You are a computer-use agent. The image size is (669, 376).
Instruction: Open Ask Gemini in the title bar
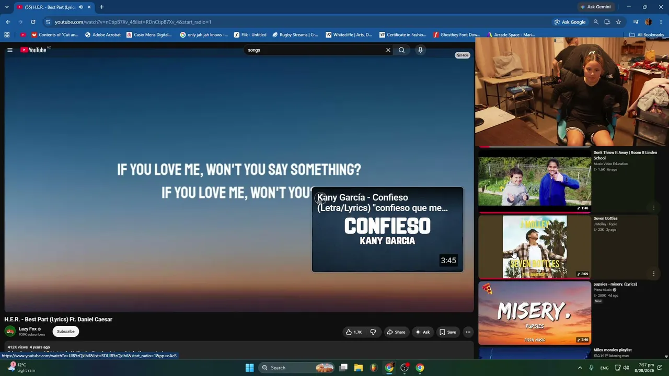click(x=595, y=7)
